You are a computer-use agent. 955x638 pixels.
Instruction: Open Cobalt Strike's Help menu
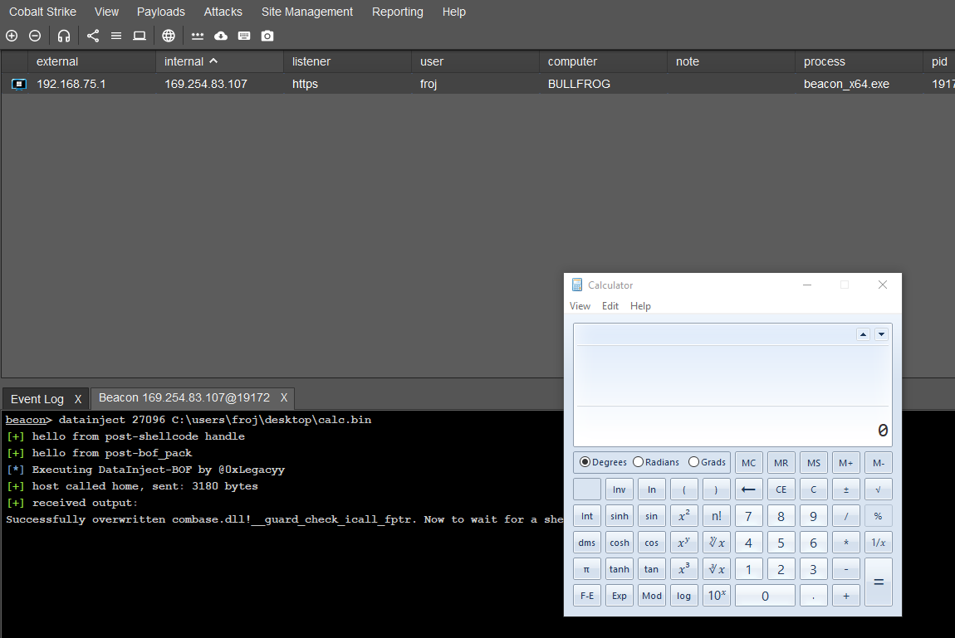453,12
